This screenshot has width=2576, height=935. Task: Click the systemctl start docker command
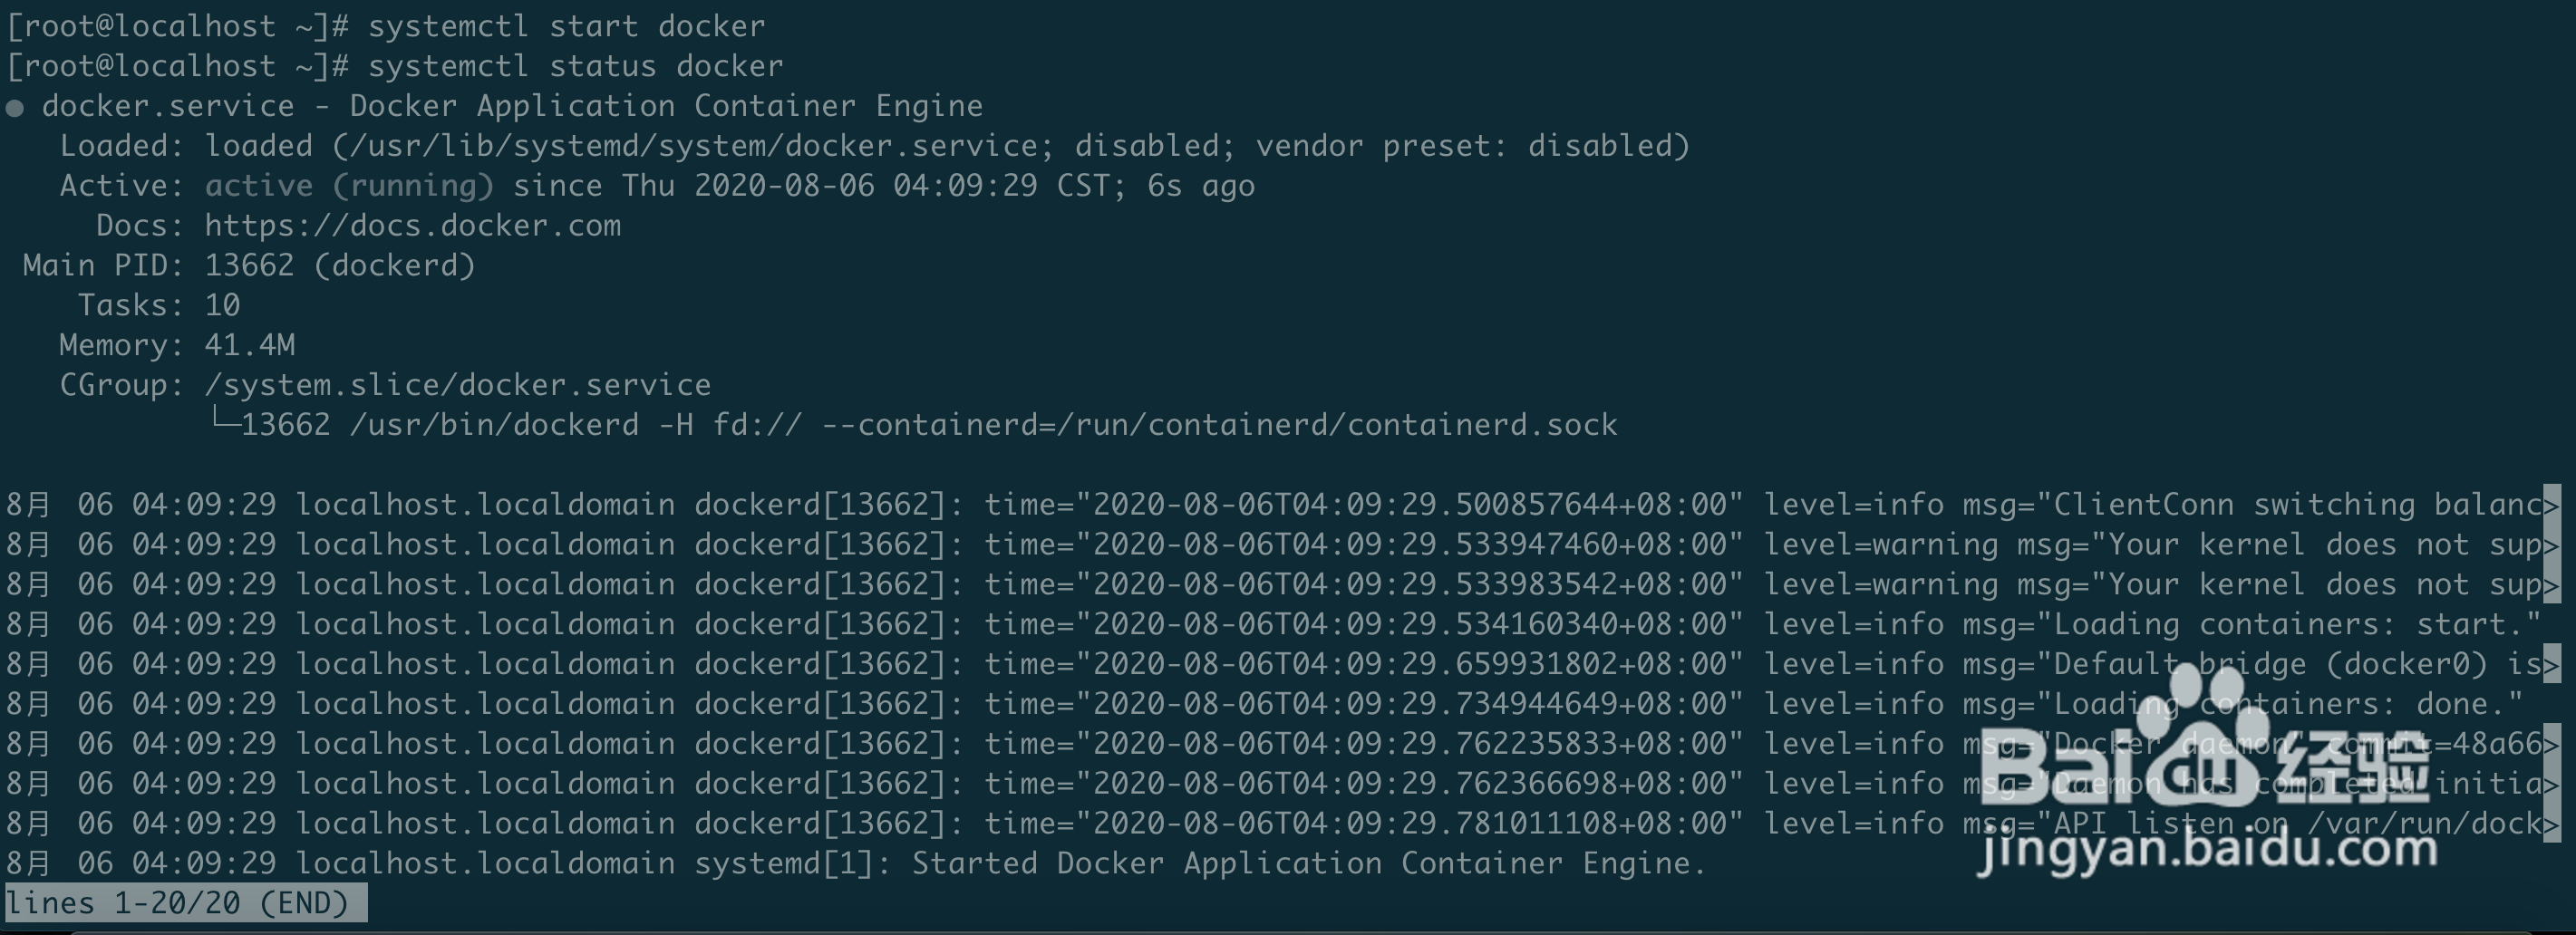567,26
